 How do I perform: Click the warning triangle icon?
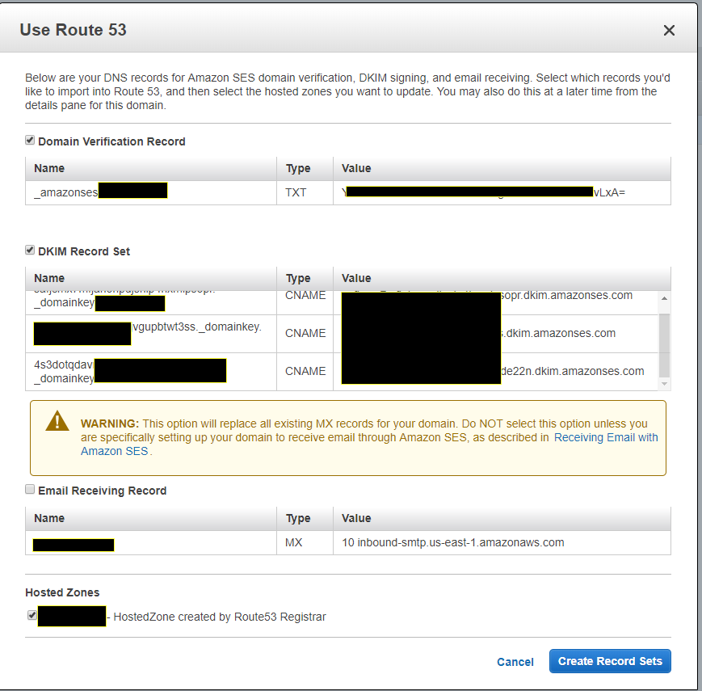pos(57,420)
